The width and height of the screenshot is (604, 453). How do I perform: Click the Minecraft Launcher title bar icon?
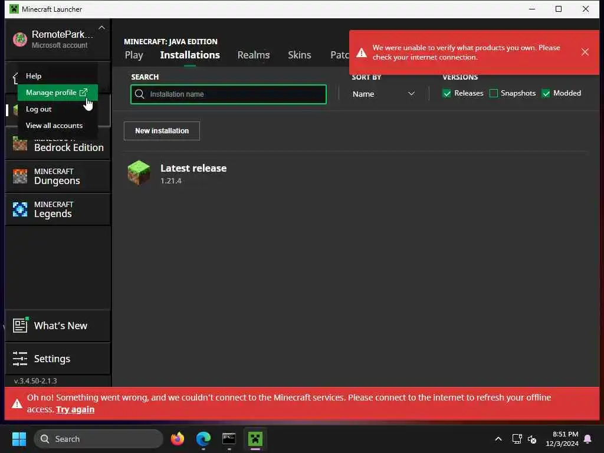click(14, 9)
